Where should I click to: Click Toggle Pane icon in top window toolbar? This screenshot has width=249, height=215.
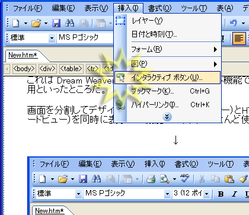coord(101,23)
